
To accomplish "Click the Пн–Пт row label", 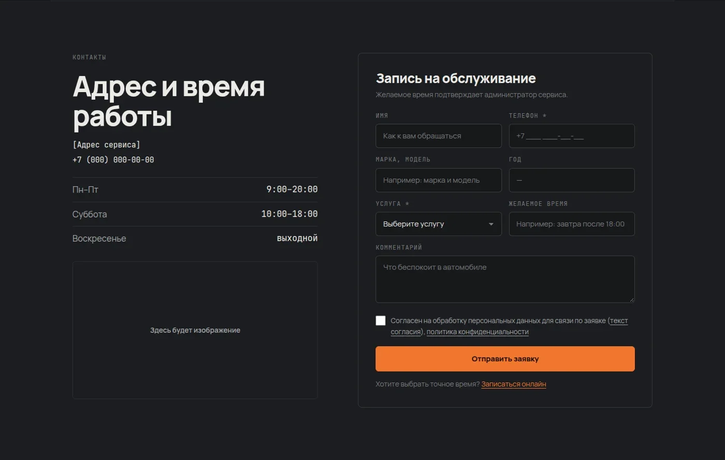I will pos(85,189).
